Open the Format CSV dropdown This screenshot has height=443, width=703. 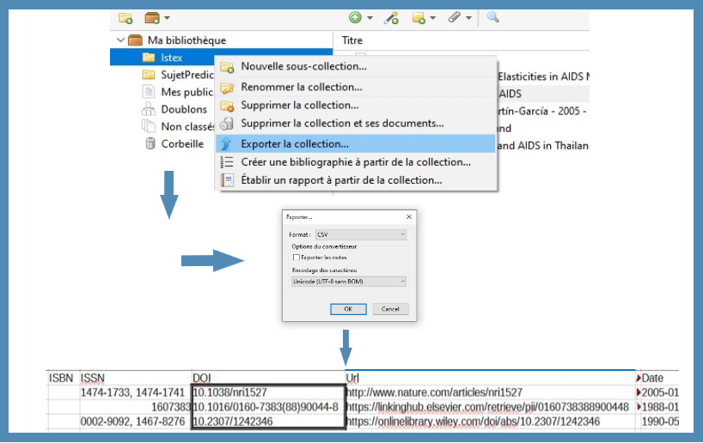point(360,234)
